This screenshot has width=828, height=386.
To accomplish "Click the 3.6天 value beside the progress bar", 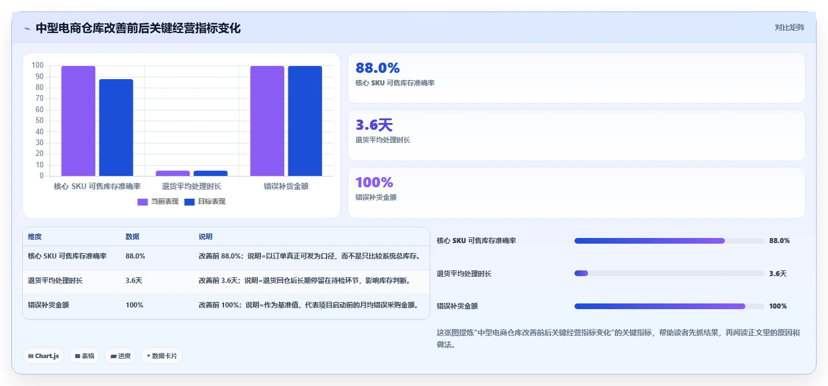I will tap(778, 274).
